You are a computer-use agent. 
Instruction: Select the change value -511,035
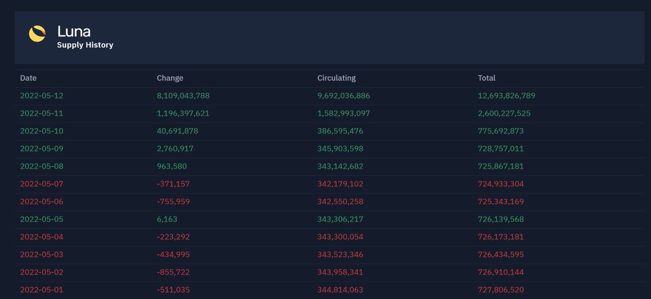(174, 290)
